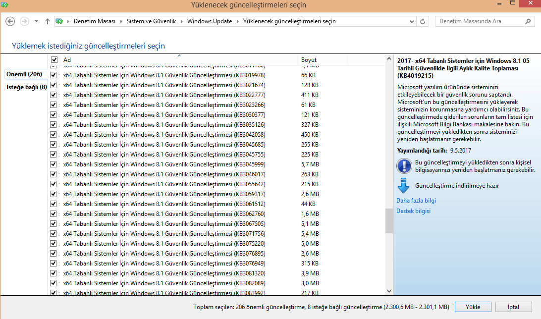Viewport: 541px width, 319px height.
Task: Uncheck update KB3035126
Action: pos(54,124)
